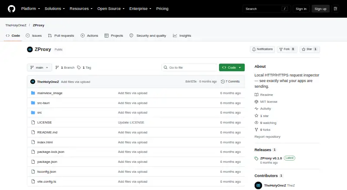Select the index.html file icon
The width and height of the screenshot is (347, 190).
pyautogui.click(x=33, y=142)
